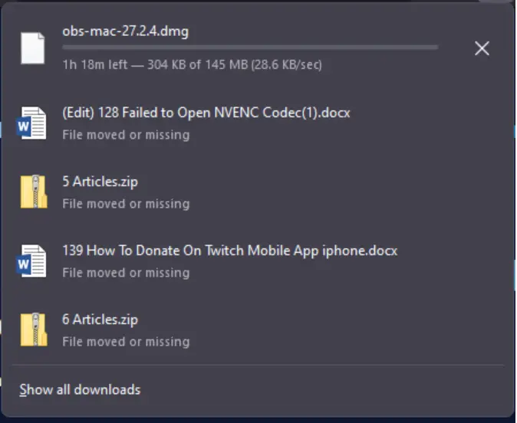
Task: Click File moved or missing under 6 Articles.zip
Action: (127, 342)
